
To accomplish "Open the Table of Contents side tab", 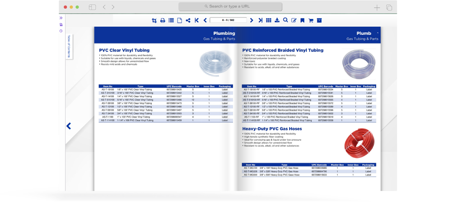I will [69, 47].
